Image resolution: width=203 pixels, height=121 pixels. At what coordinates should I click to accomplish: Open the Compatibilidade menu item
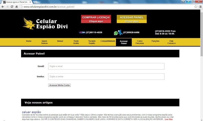point(108,41)
